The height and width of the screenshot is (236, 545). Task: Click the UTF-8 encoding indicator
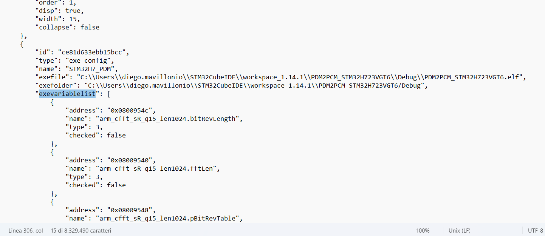(x=535, y=230)
